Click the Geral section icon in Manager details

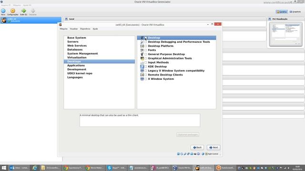pos(66,19)
